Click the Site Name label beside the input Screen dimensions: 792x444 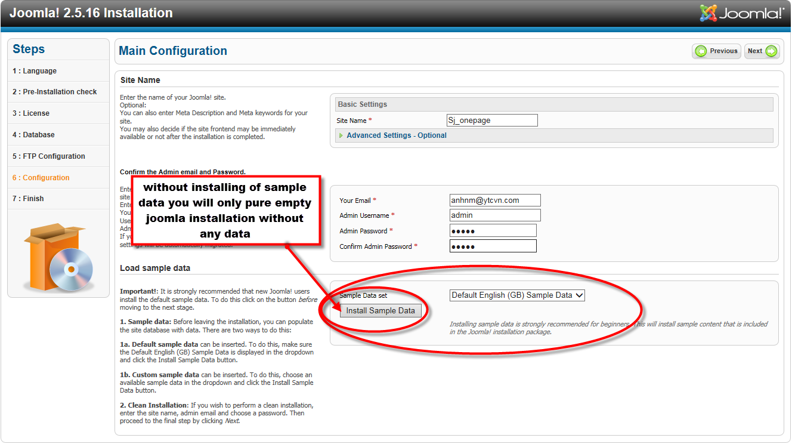tap(354, 121)
